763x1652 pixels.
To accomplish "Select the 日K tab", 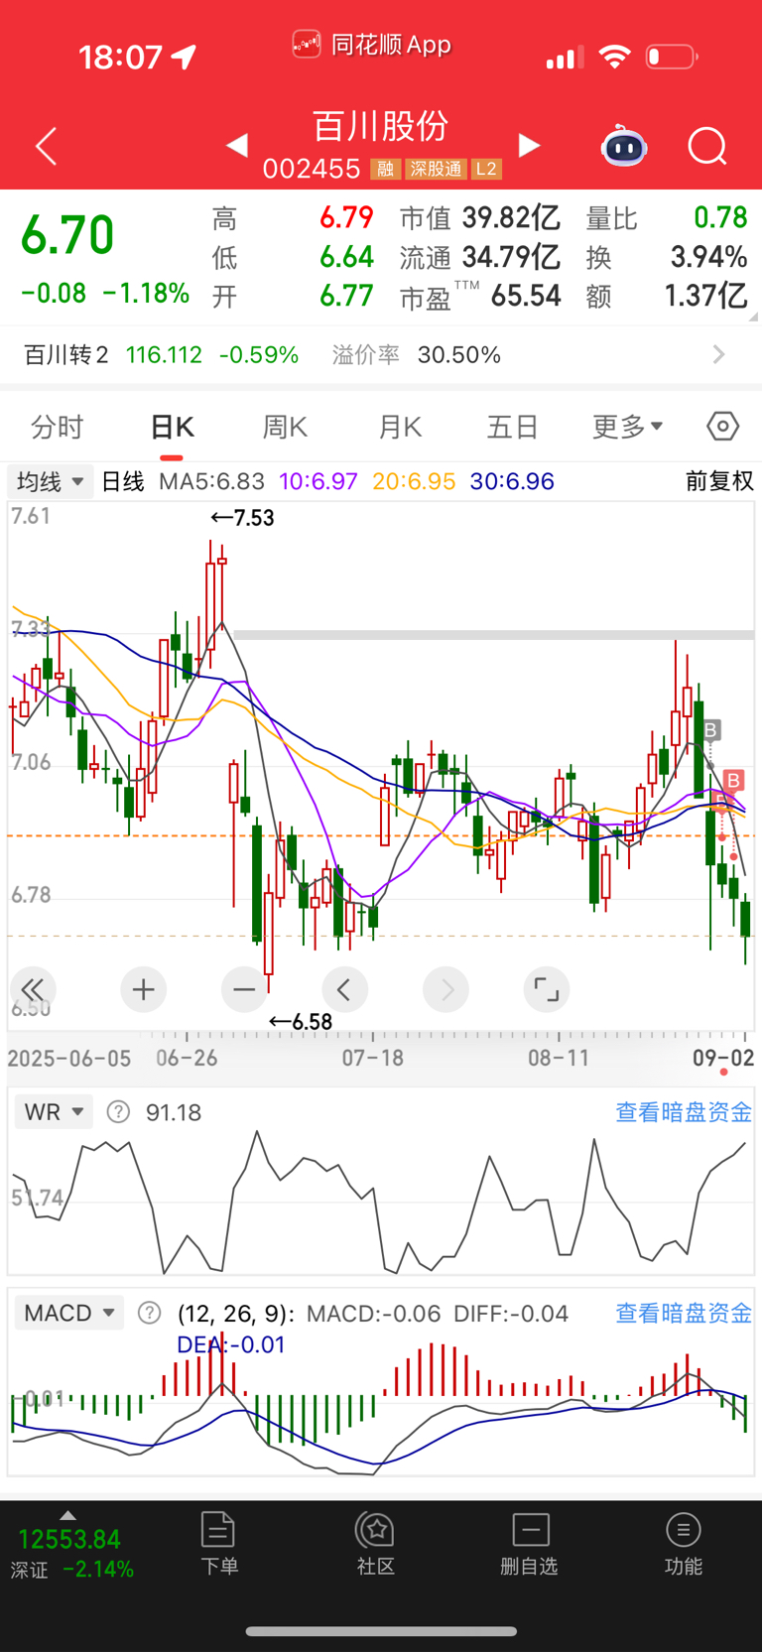I will (x=172, y=428).
